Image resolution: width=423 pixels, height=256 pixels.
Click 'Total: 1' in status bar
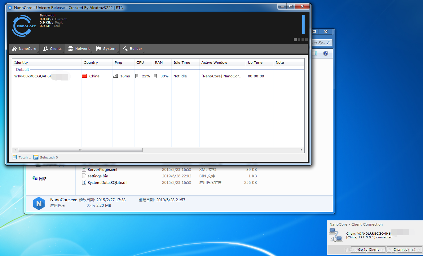pyautogui.click(x=24, y=157)
